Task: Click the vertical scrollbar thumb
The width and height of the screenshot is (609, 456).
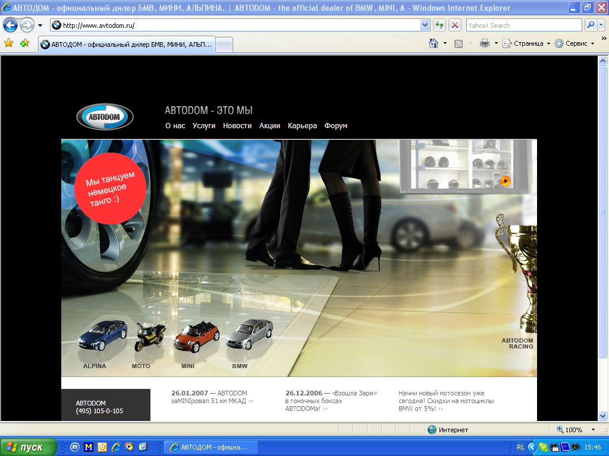Action: coord(602,212)
